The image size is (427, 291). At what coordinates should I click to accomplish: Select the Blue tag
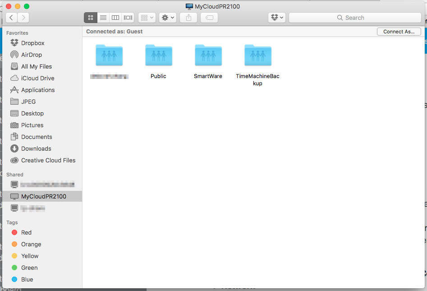tap(42, 279)
